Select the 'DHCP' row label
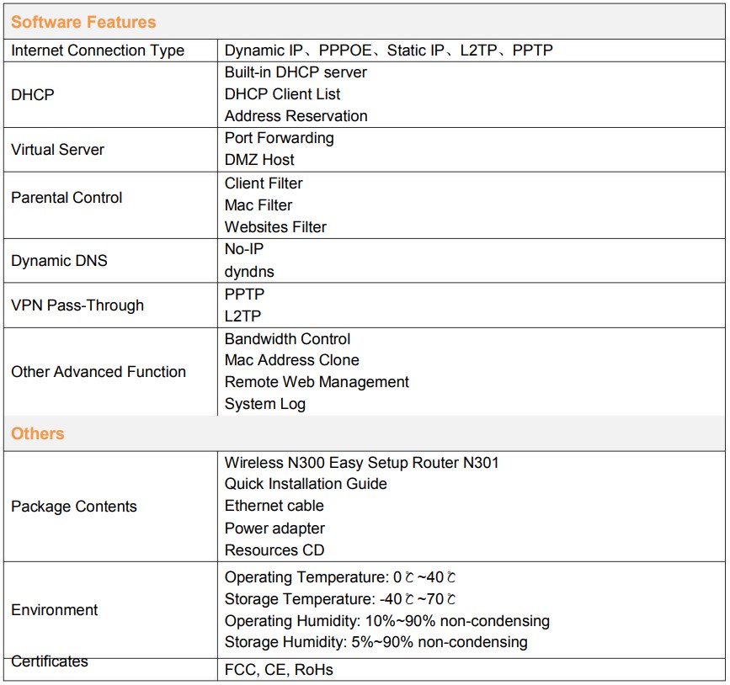The height and width of the screenshot is (685, 730). click(33, 94)
